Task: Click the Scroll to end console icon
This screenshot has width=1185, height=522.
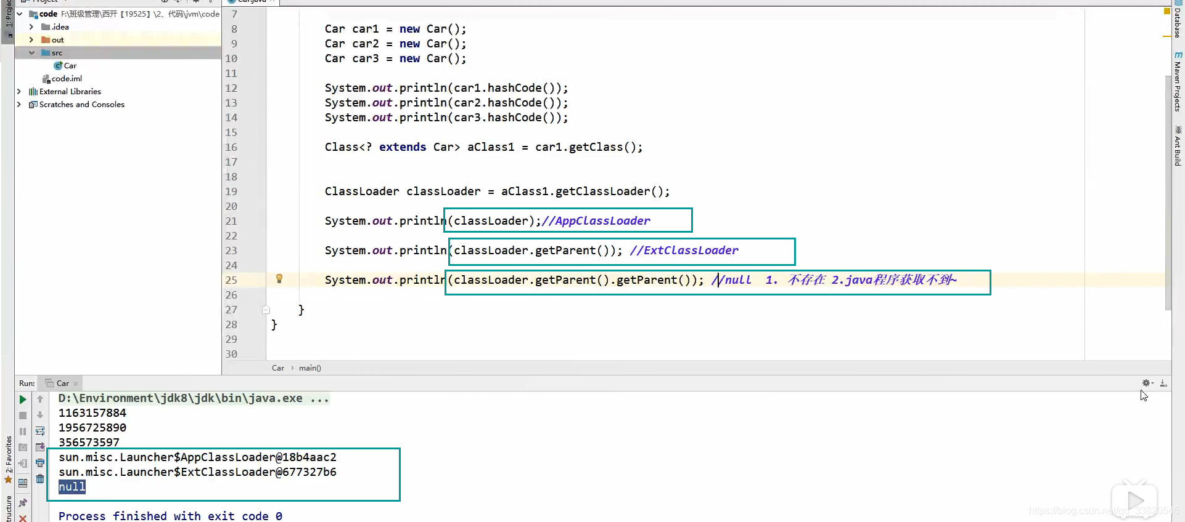Action: click(x=40, y=447)
